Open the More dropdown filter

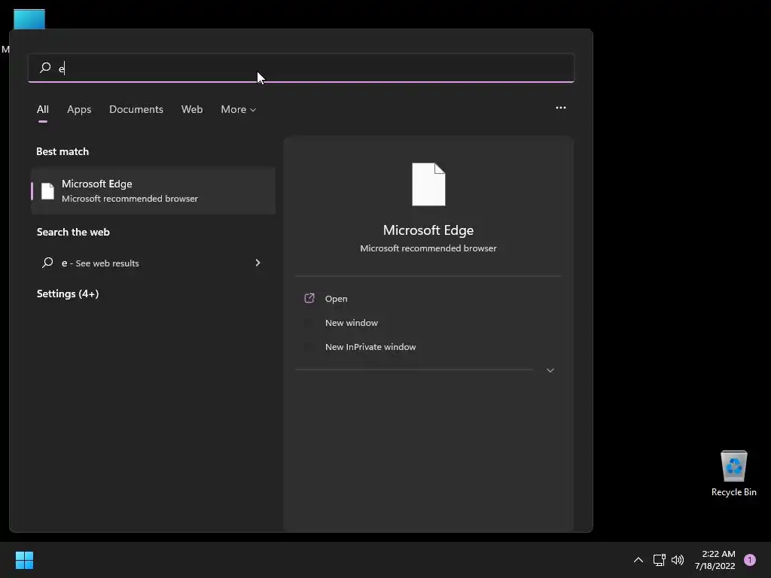coord(239,109)
